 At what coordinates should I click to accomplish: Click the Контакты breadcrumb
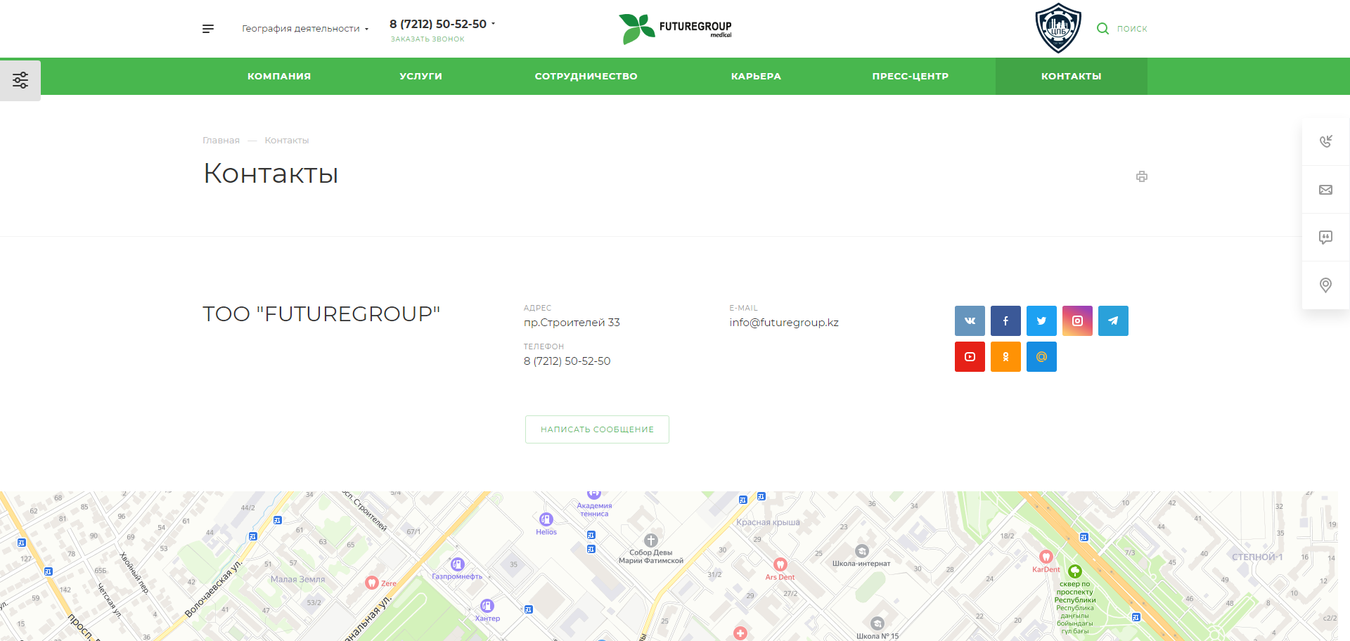[286, 141]
